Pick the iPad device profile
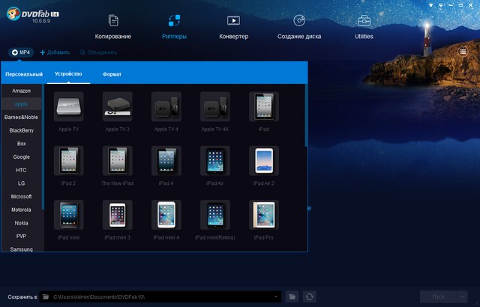Screen dimensions: 480x307 tap(263, 112)
